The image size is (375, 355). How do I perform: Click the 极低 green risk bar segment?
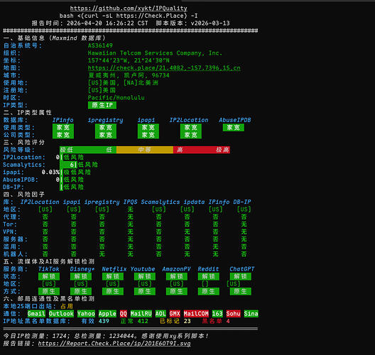[67, 150]
